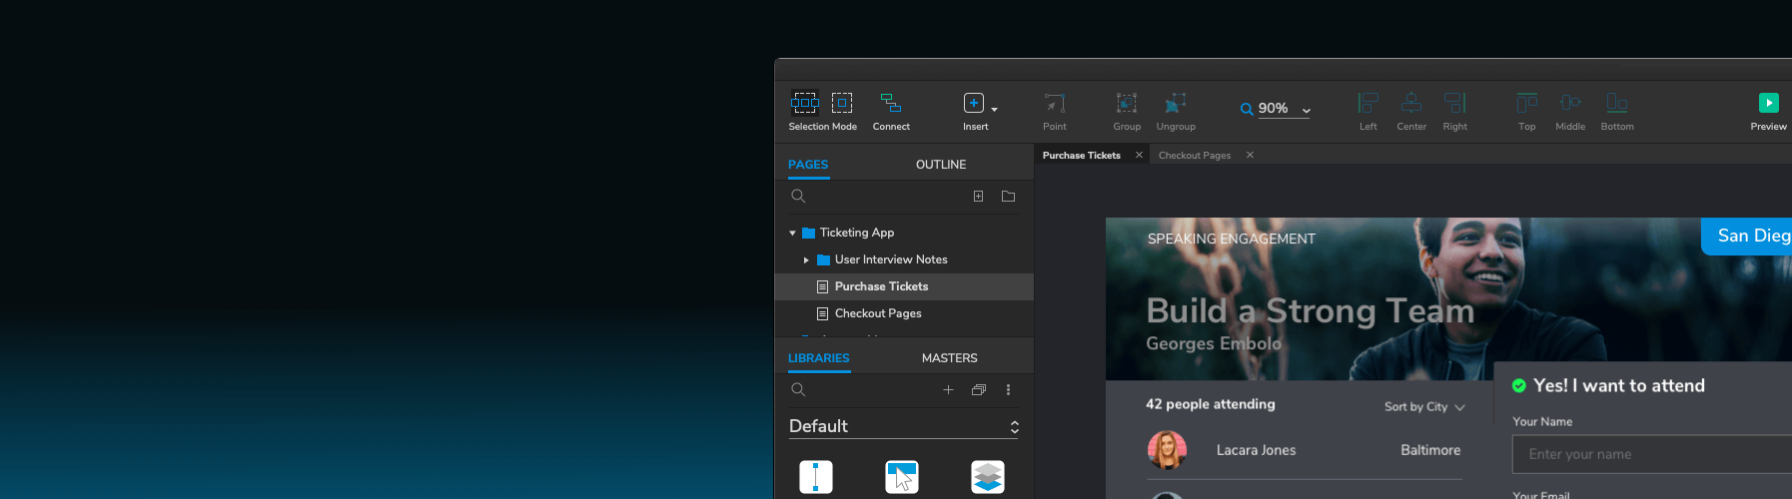Open the Checkout Pages canvas tab
The image size is (1792, 499).
click(1195, 156)
